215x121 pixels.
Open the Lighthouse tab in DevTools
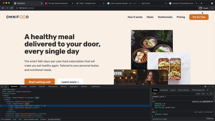click(95, 86)
